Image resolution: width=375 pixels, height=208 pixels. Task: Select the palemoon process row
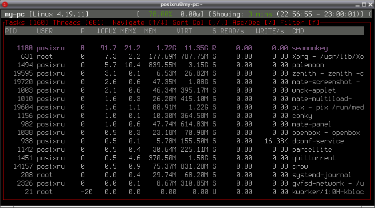[x=185, y=65]
